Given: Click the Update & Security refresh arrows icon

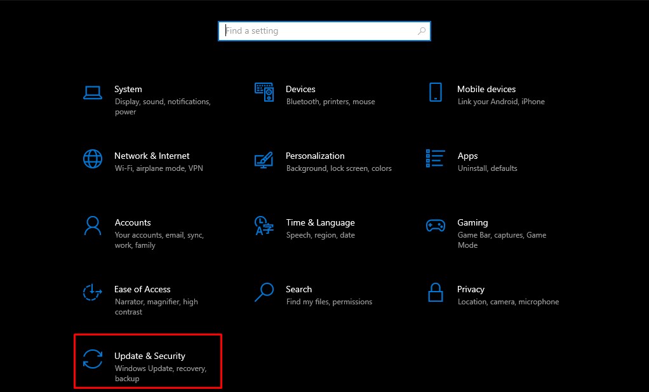Looking at the screenshot, I should (x=93, y=360).
